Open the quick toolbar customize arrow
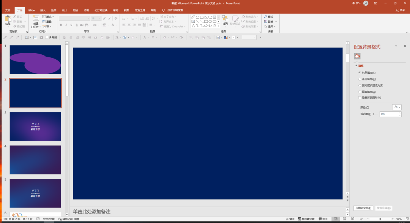The image size is (410, 223). pos(260,38)
